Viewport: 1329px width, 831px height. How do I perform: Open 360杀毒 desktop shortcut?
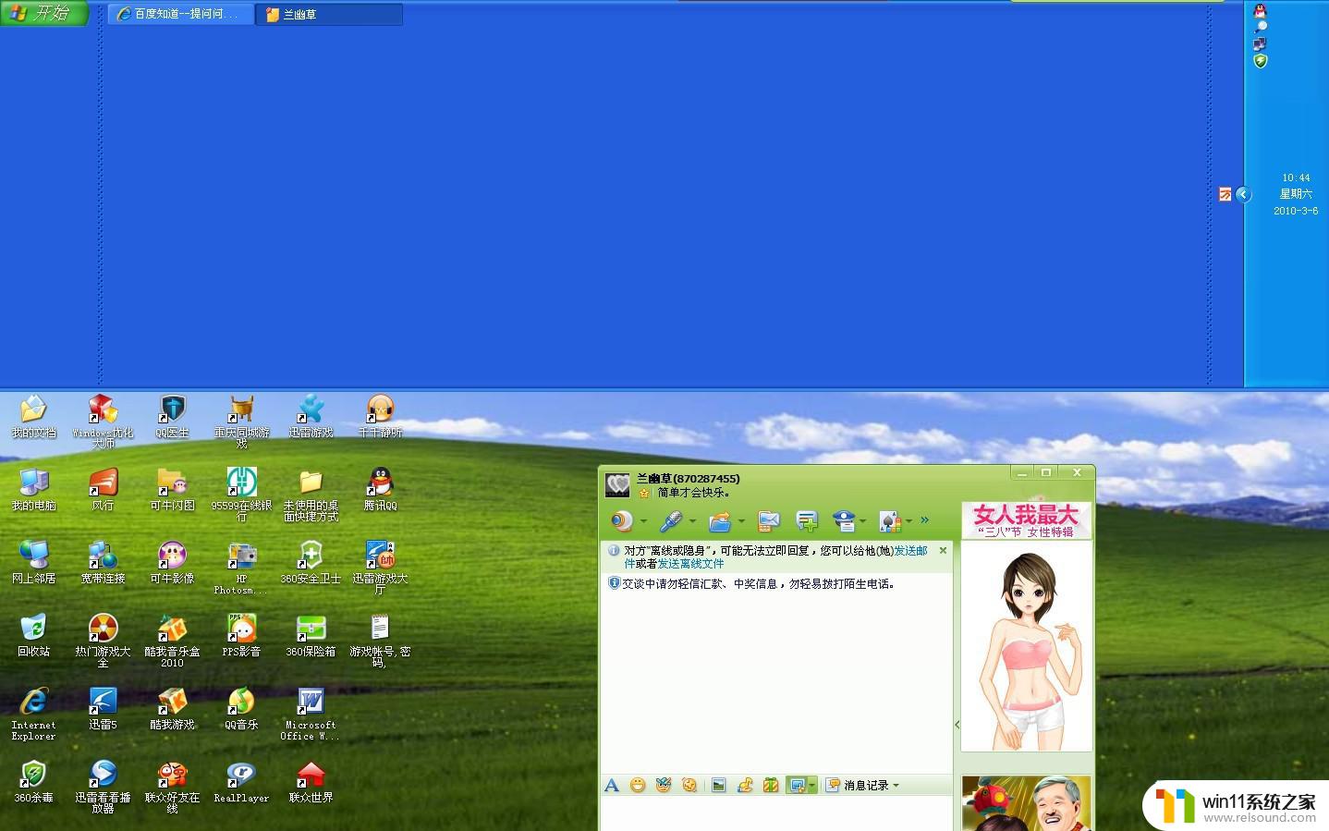33,782
